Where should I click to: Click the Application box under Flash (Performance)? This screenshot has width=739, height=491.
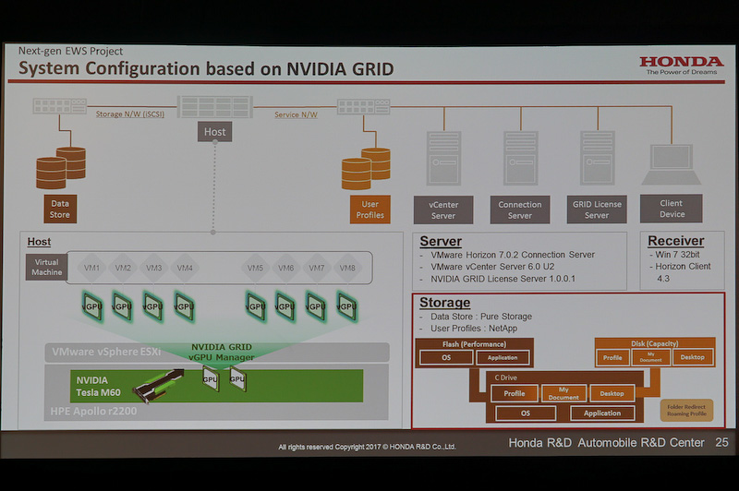pyautogui.click(x=503, y=357)
